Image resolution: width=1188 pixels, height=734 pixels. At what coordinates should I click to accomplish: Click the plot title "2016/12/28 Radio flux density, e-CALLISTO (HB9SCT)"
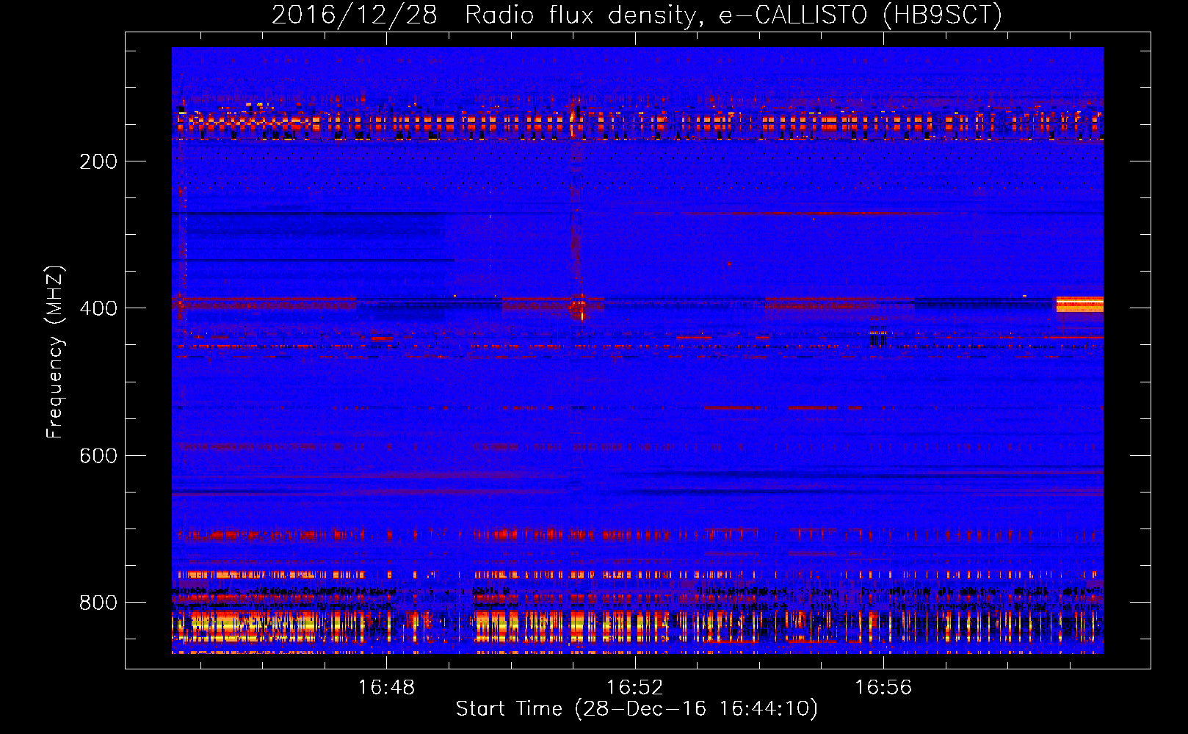coord(637,15)
